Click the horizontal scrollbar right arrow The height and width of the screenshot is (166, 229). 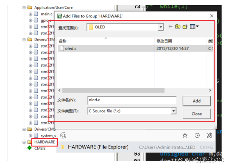(210, 90)
